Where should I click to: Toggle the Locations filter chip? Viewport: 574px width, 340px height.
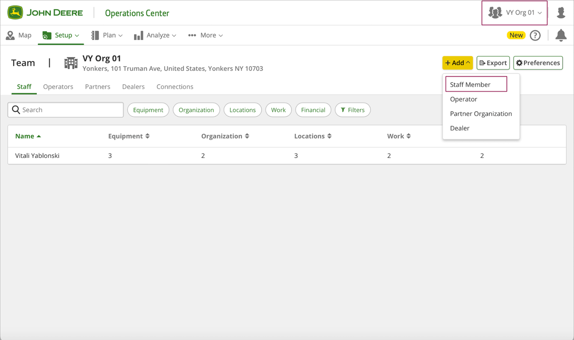pos(242,110)
